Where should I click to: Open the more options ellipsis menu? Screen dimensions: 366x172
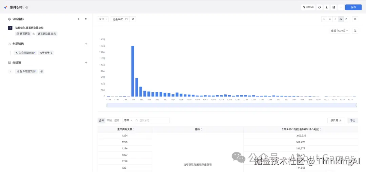coord(341,7)
